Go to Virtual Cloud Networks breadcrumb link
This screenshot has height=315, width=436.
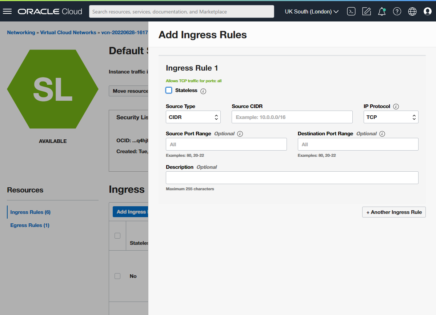pyautogui.click(x=68, y=32)
